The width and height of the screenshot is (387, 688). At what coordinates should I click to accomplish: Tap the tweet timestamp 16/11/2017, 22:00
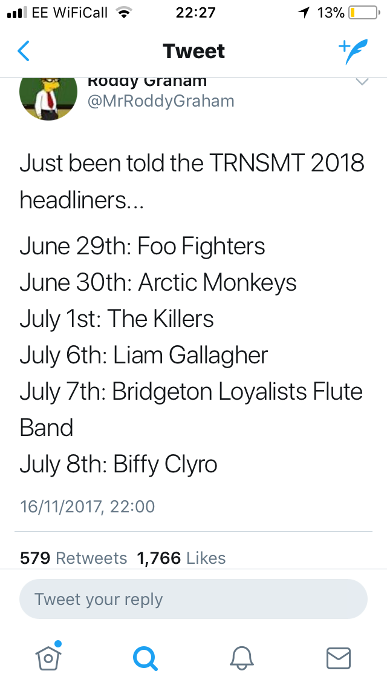(87, 506)
